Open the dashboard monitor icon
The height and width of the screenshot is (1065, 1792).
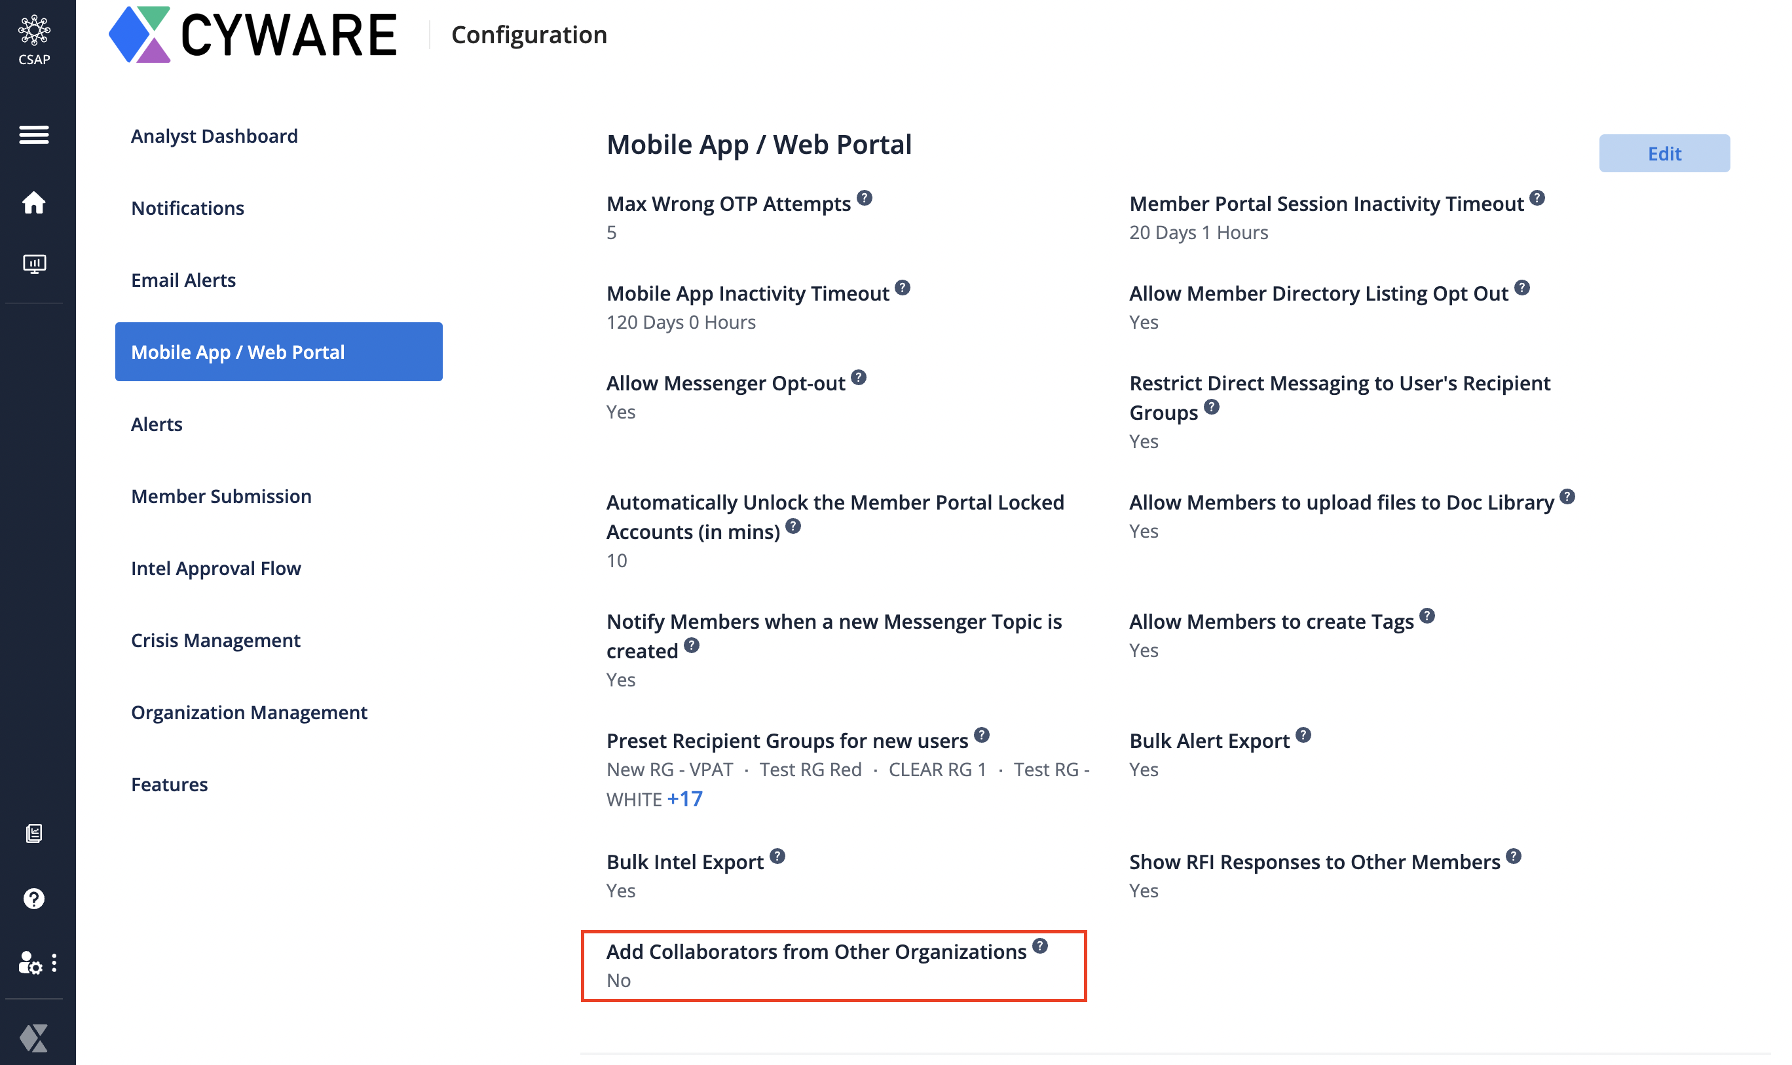point(33,264)
